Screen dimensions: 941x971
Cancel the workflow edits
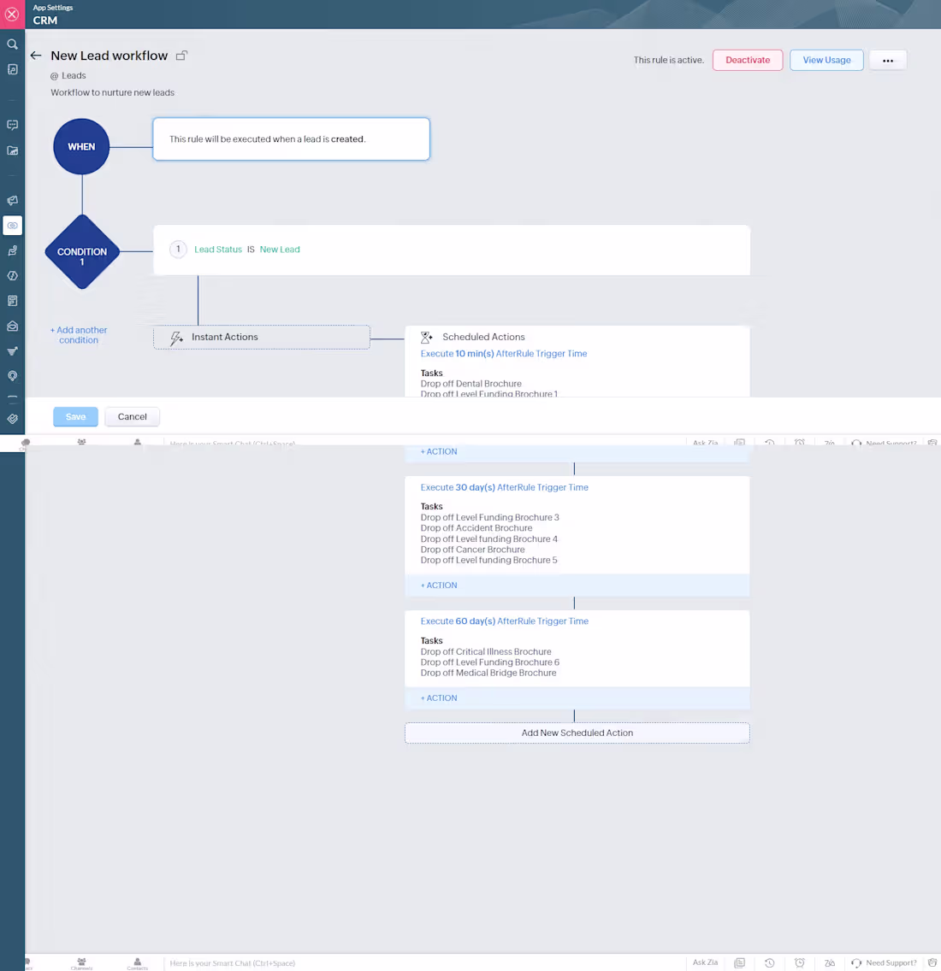pos(132,417)
